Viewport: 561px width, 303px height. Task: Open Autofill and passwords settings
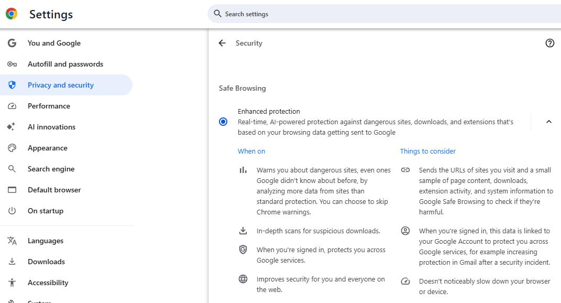(66, 64)
